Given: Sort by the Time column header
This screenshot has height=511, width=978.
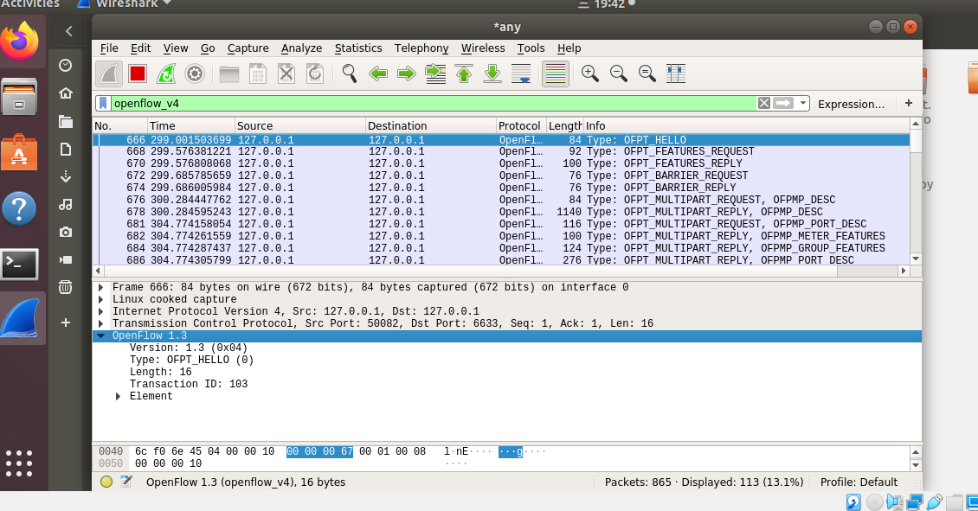Looking at the screenshot, I should pos(191,126).
